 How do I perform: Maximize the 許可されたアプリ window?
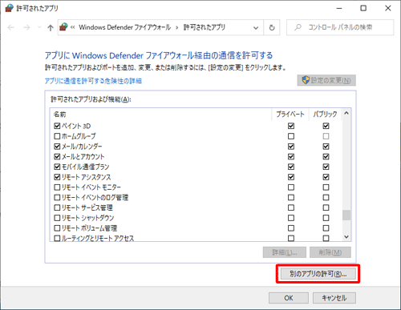click(363, 8)
